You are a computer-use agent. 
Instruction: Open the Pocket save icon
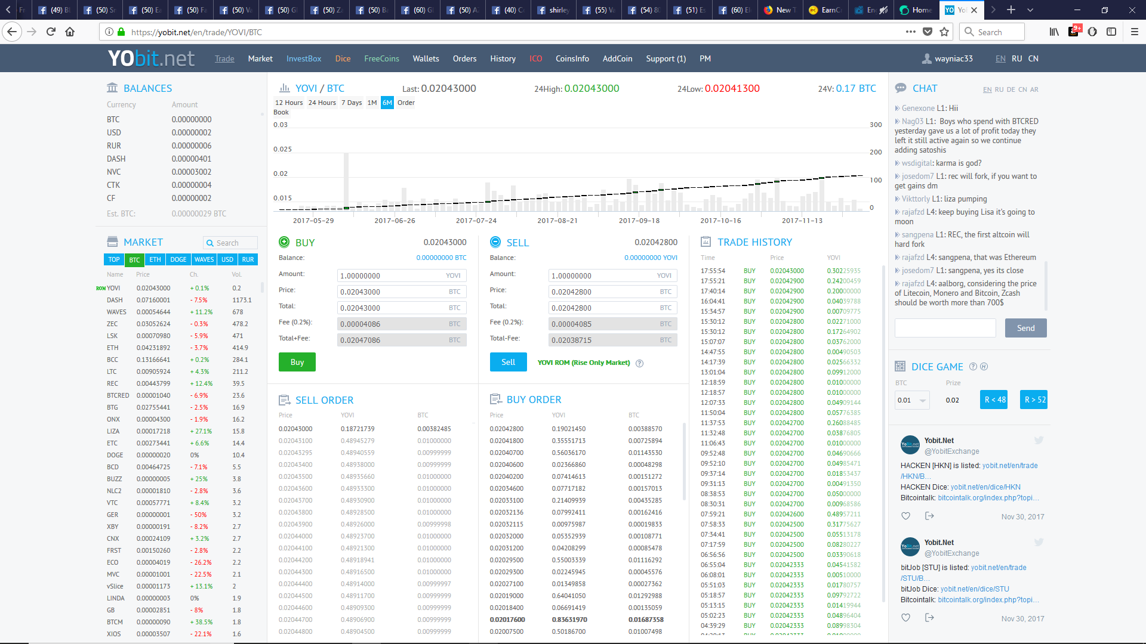[928, 32]
